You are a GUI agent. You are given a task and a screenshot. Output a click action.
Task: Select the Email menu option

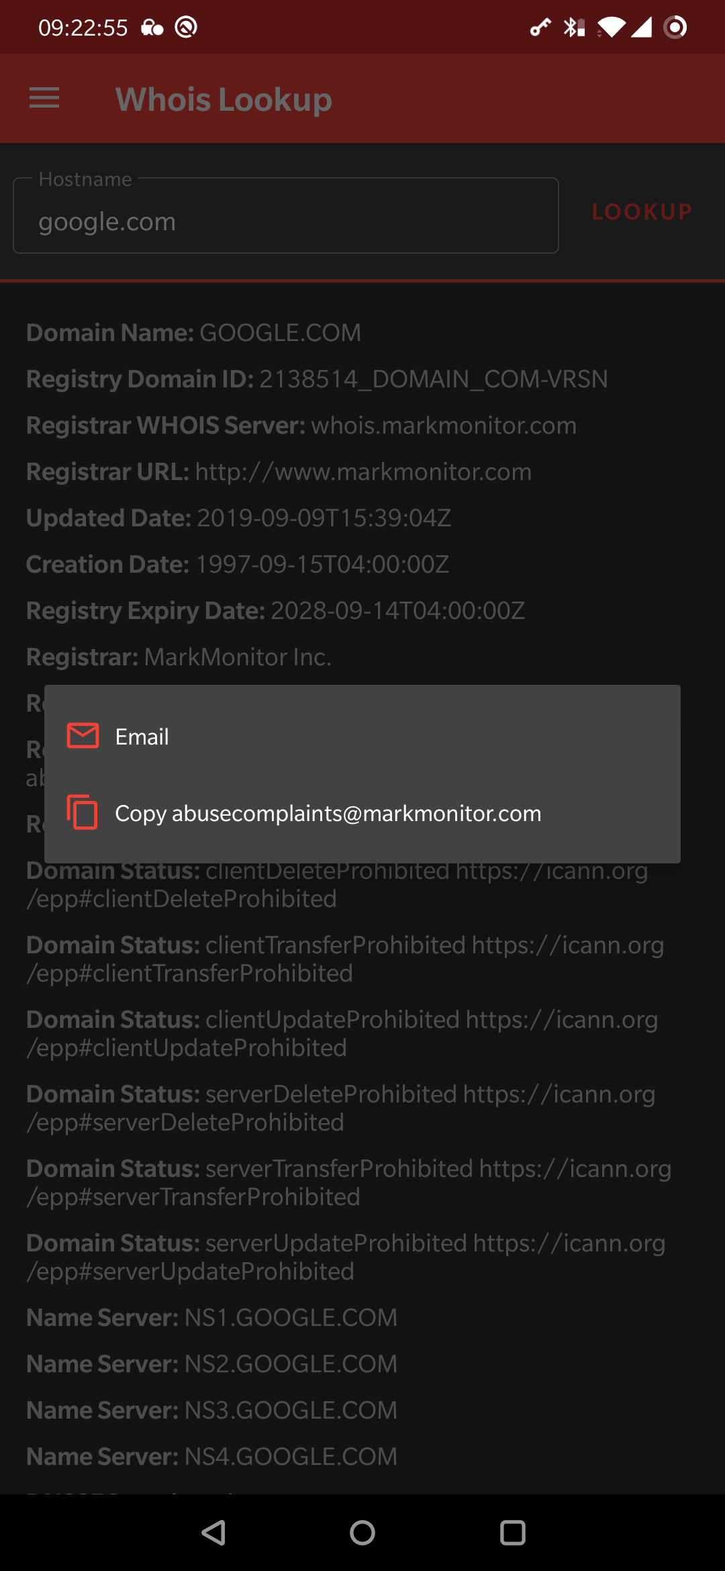(x=142, y=736)
